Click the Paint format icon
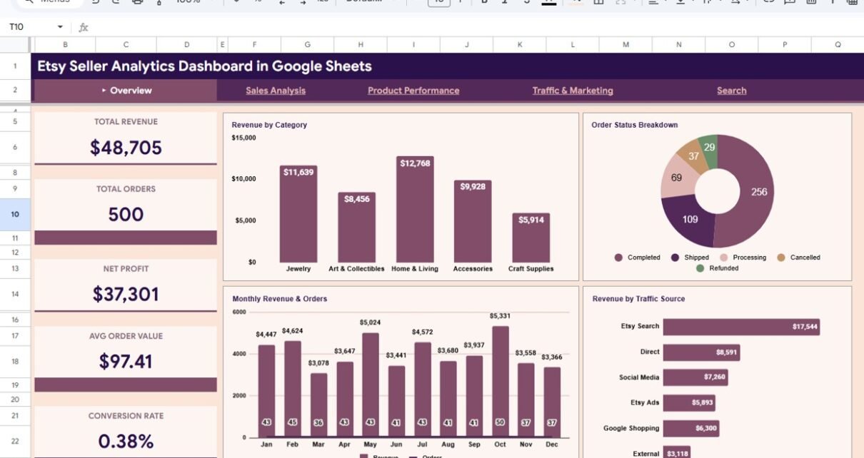 click(158, 2)
